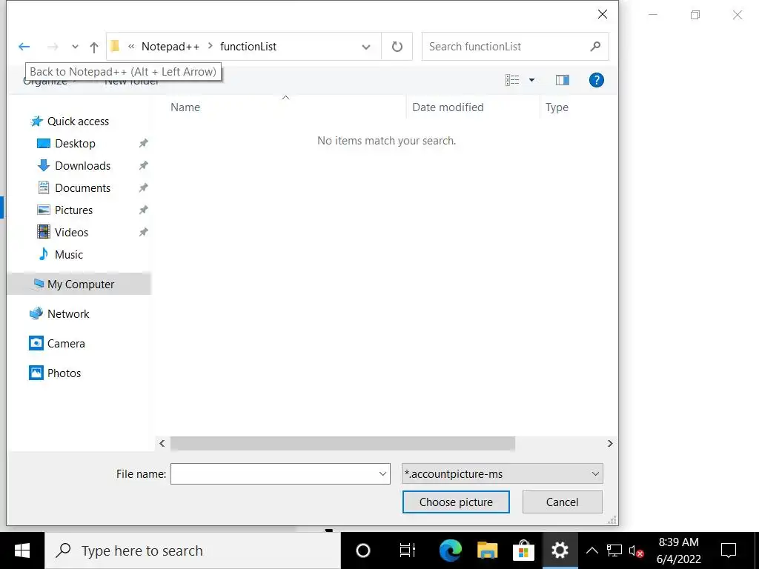This screenshot has width=759, height=569.
Task: Cancel the file picker dialog
Action: (563, 502)
